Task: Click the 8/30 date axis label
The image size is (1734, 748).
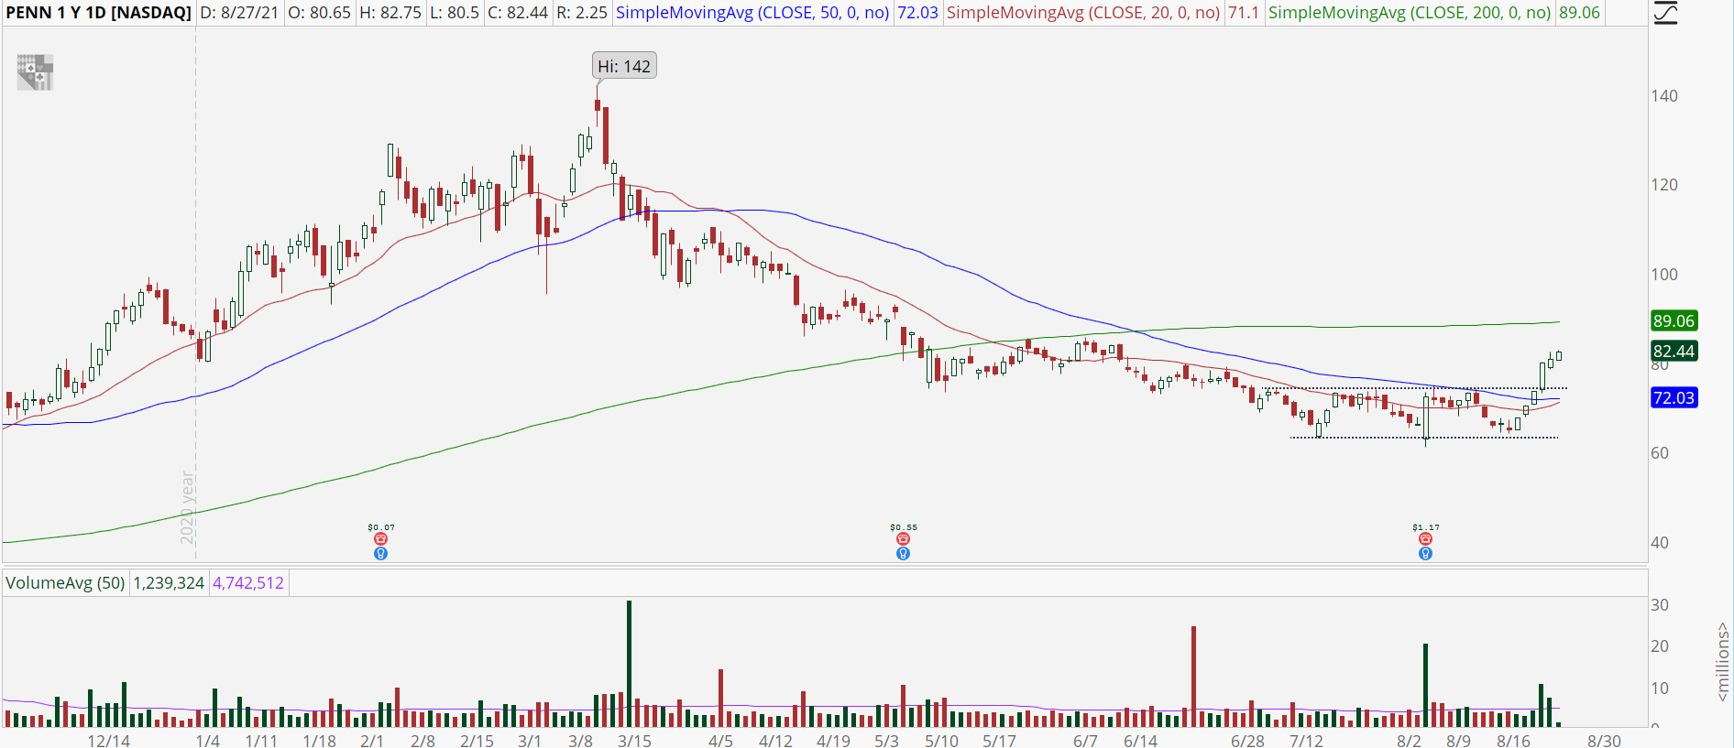Action: (1604, 740)
